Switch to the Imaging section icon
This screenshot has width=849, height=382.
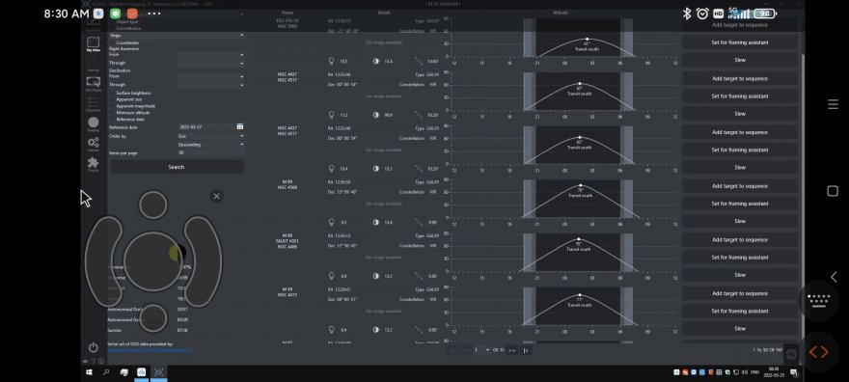coord(94,124)
